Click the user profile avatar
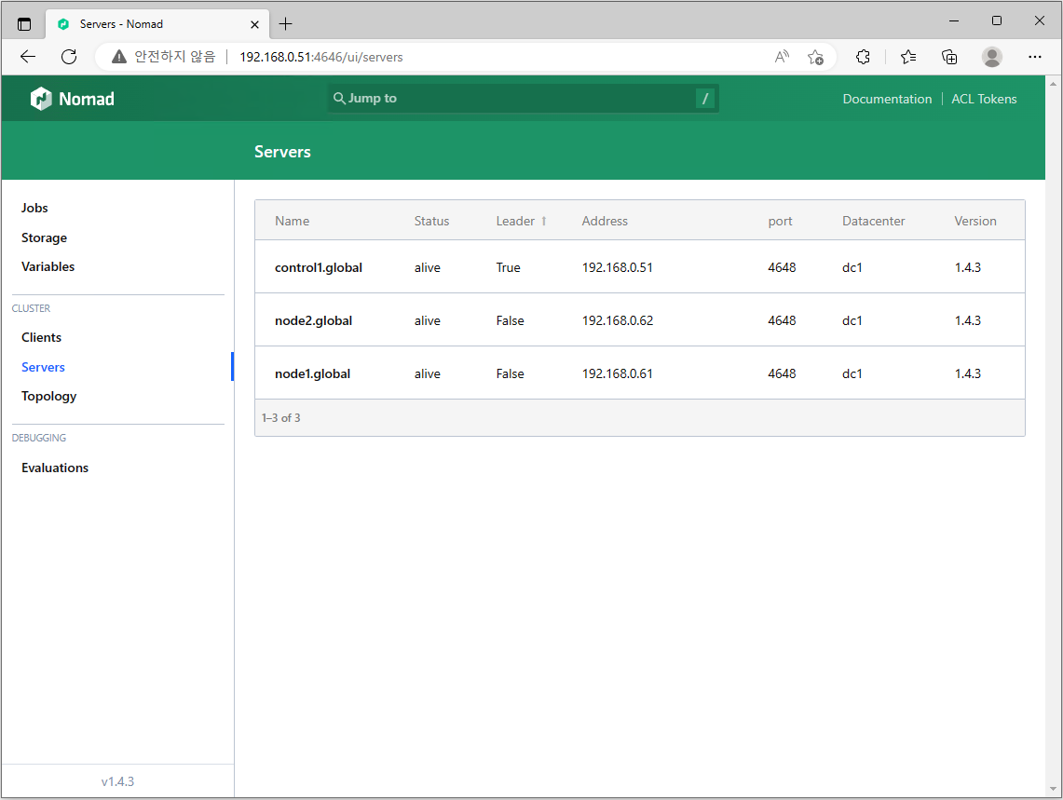This screenshot has width=1063, height=800. click(992, 57)
